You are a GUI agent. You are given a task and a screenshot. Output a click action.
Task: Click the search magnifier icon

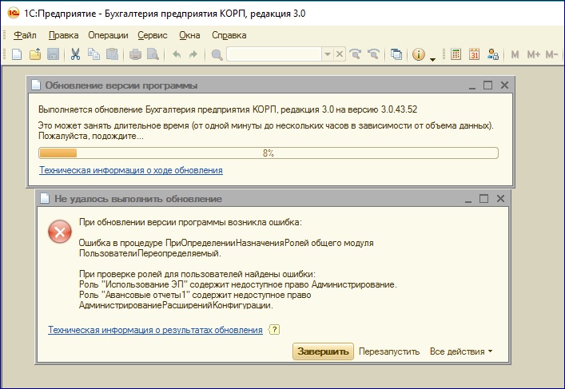tap(217, 54)
